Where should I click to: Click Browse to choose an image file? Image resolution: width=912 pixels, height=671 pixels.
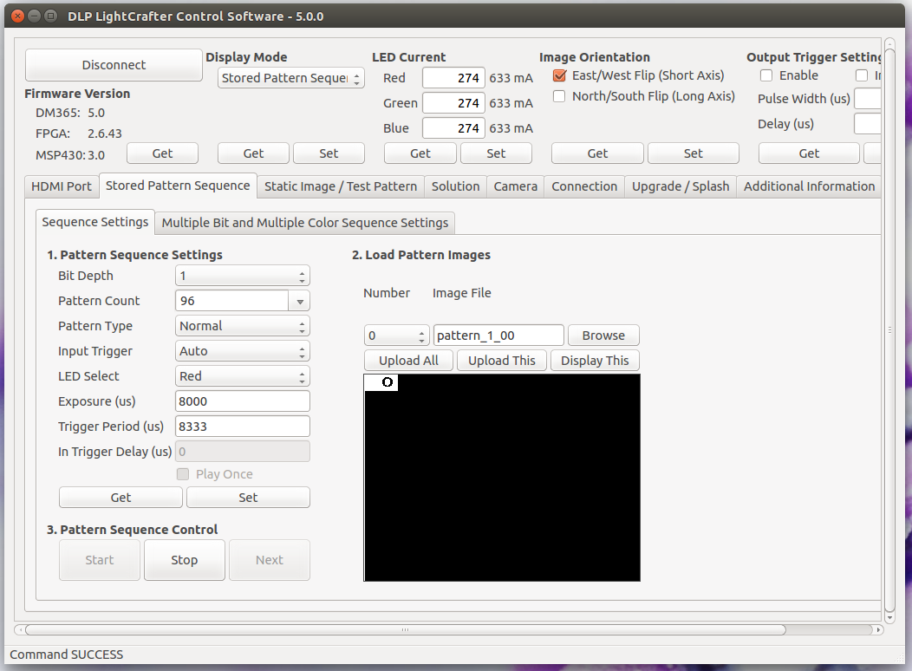603,335
